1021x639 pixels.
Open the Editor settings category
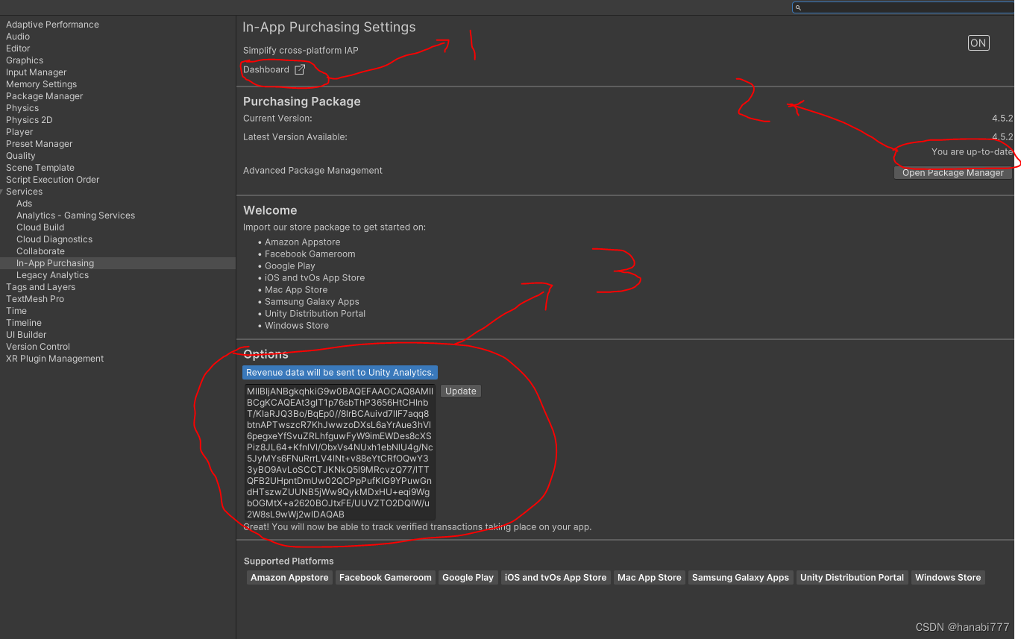point(18,48)
